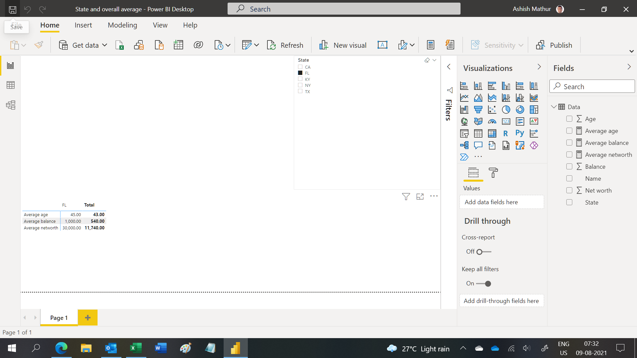The height and width of the screenshot is (358, 637).
Task: Expand the Filters pane arrow
Action: [449, 67]
